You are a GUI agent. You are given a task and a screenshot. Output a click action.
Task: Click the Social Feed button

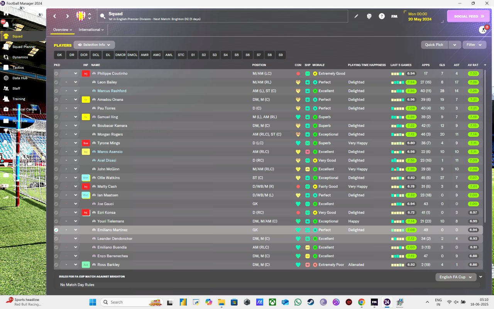[468, 16]
